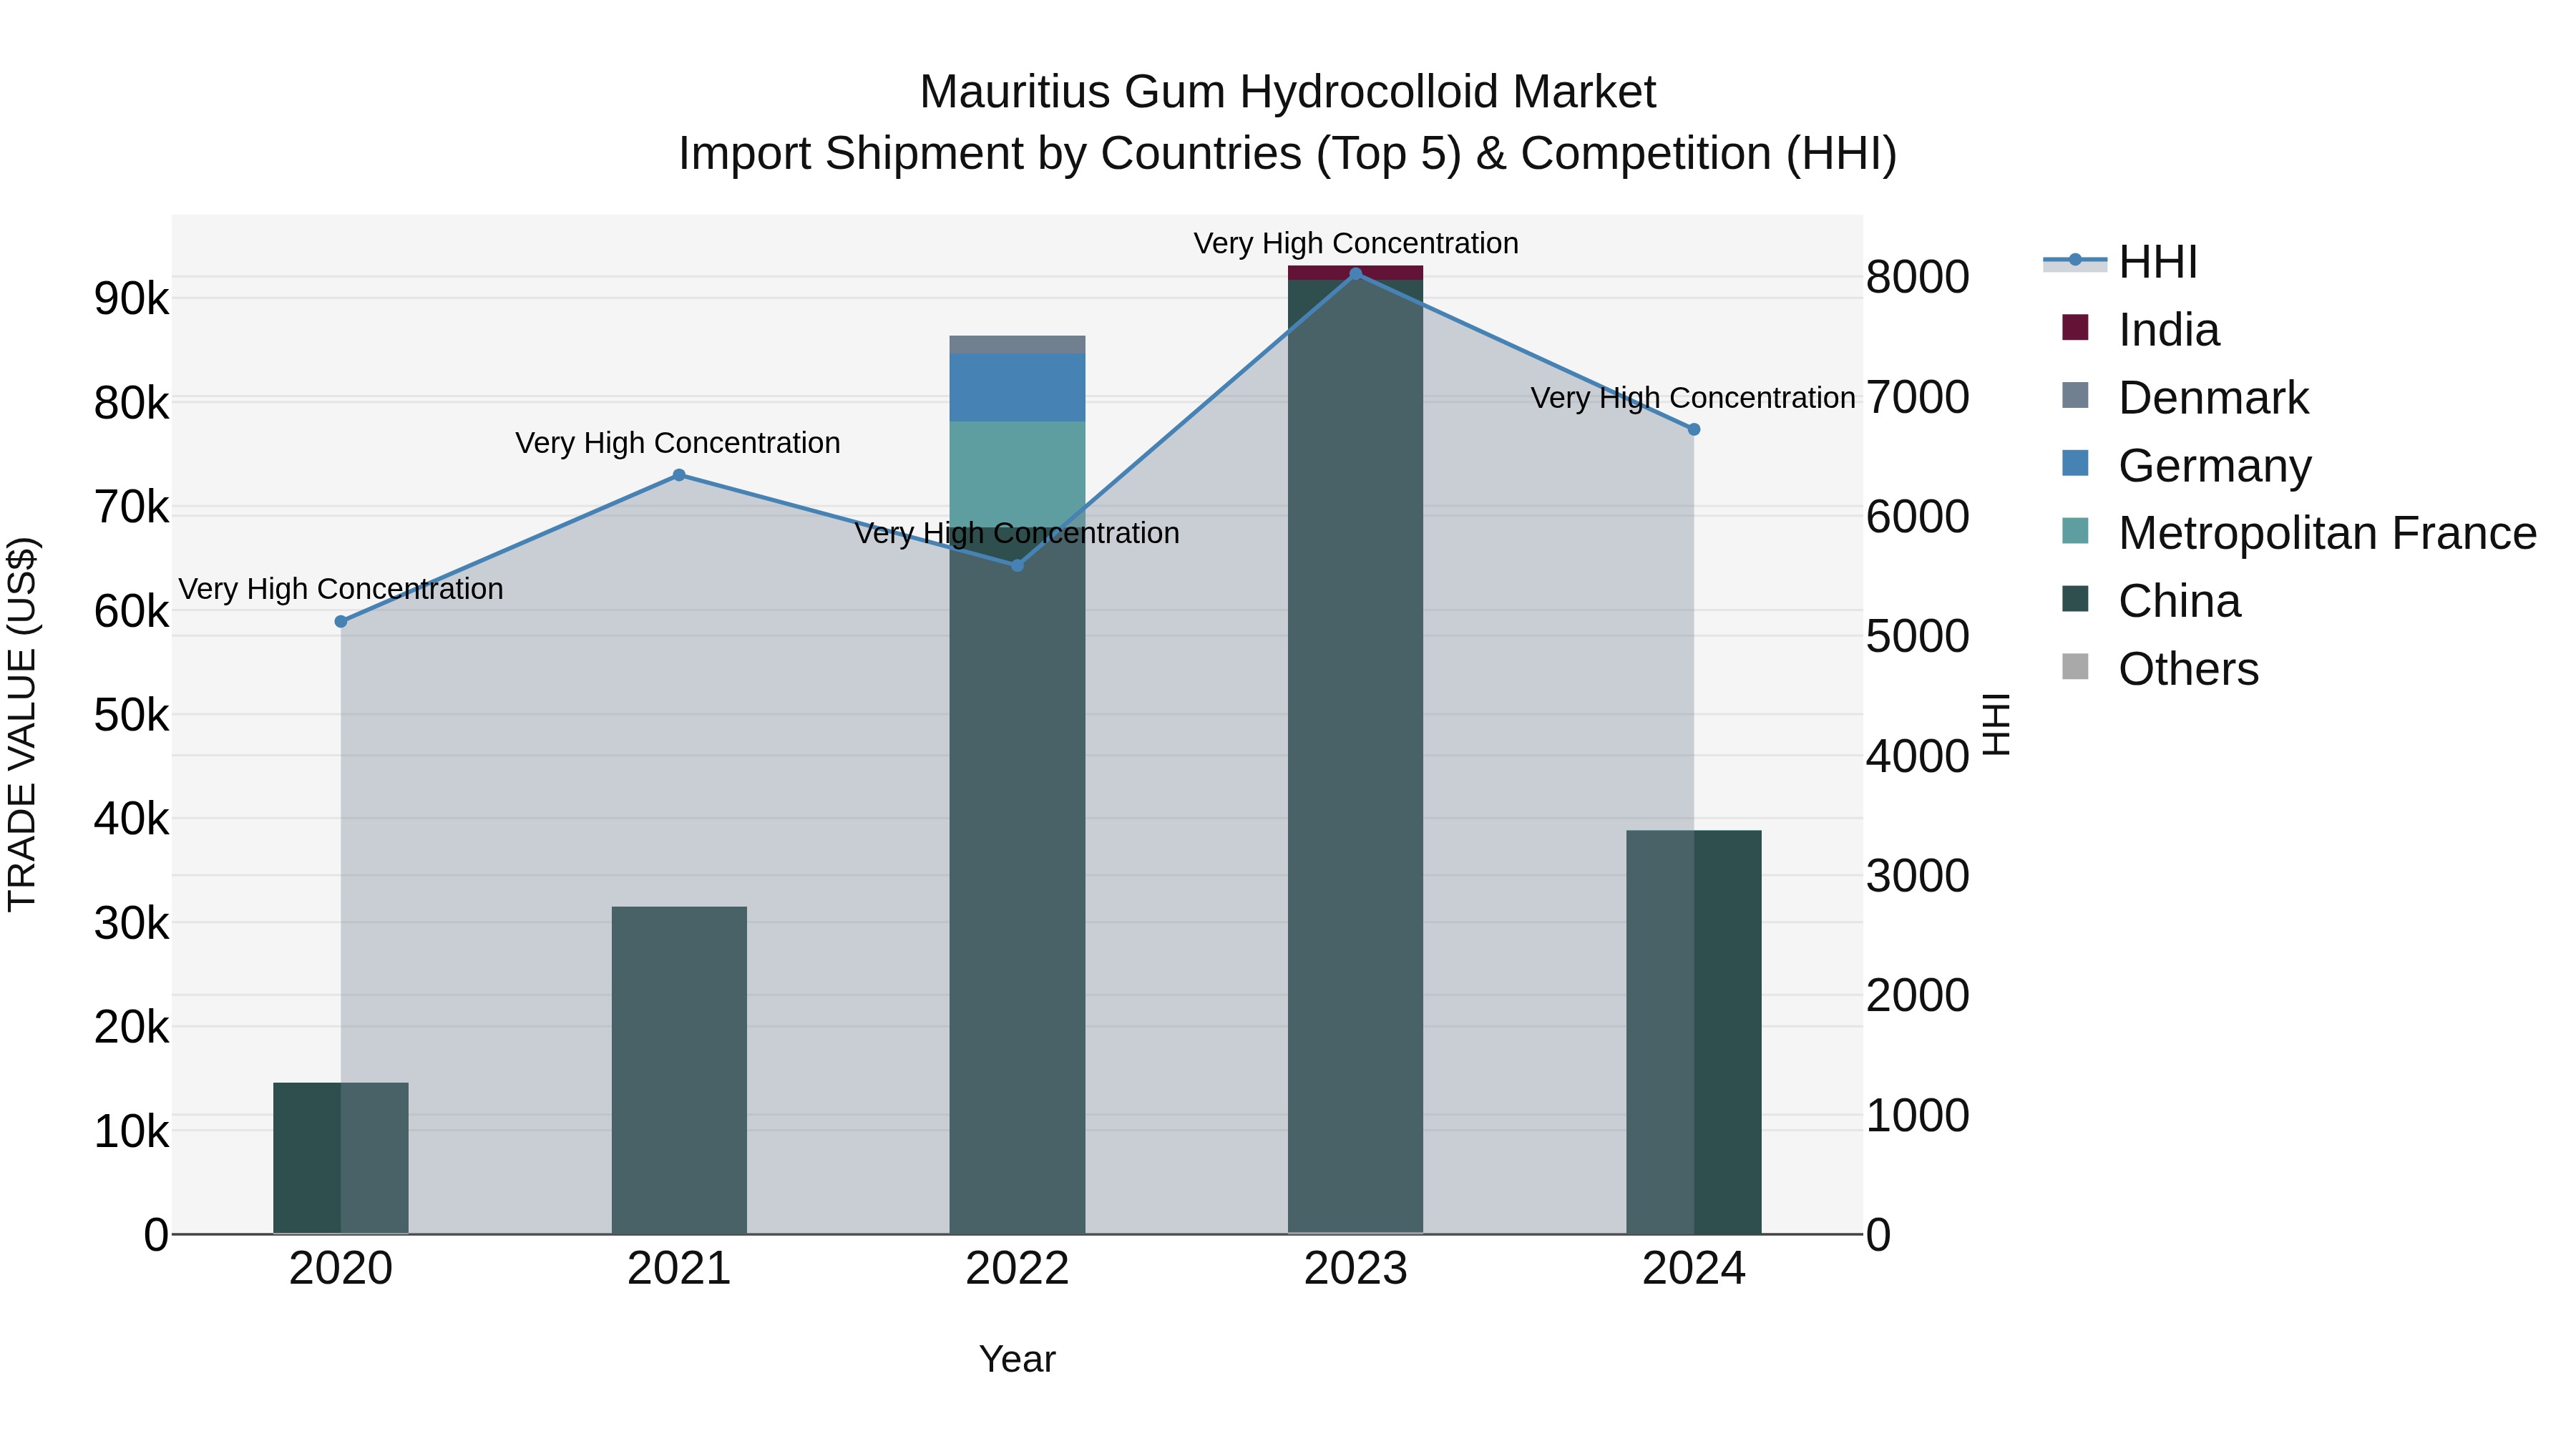Click the 2024 HHI data point

tap(1694, 430)
